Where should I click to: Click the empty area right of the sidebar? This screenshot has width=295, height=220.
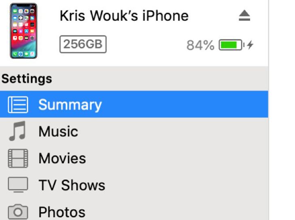click(x=282, y=110)
